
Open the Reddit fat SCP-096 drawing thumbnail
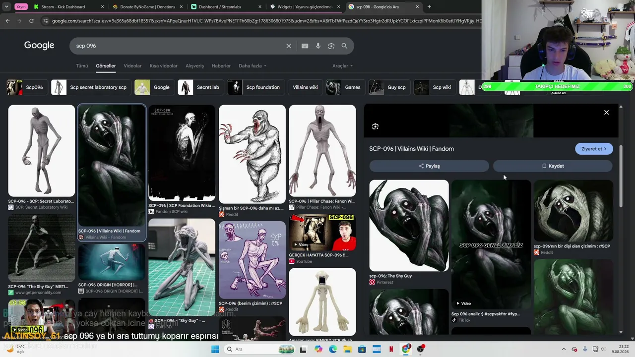(x=253, y=154)
